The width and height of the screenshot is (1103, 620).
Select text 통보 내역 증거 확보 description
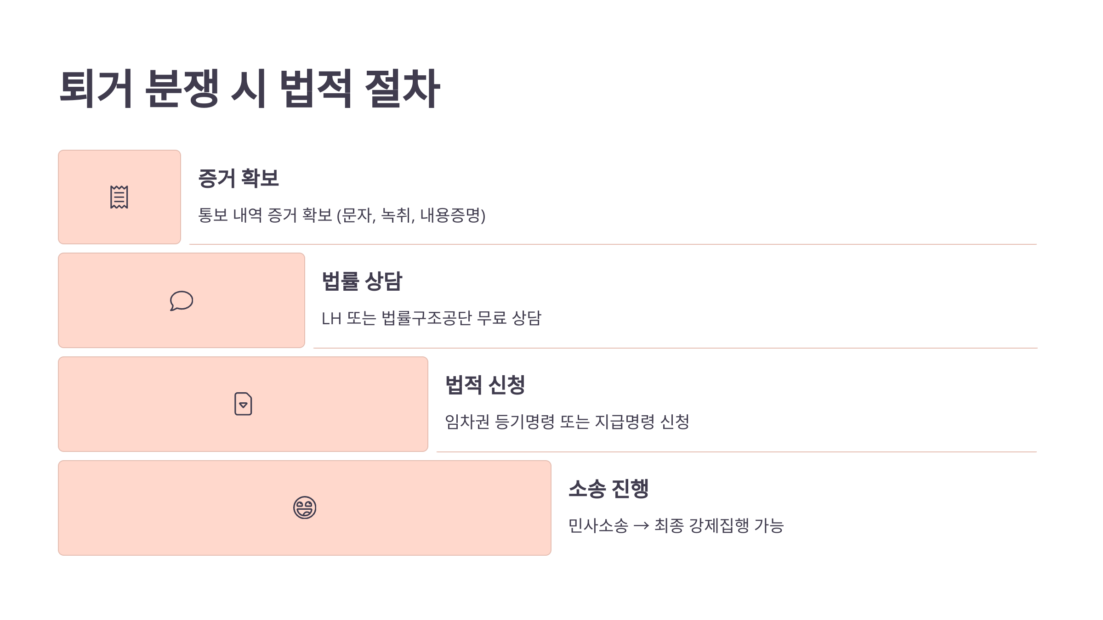tap(342, 215)
